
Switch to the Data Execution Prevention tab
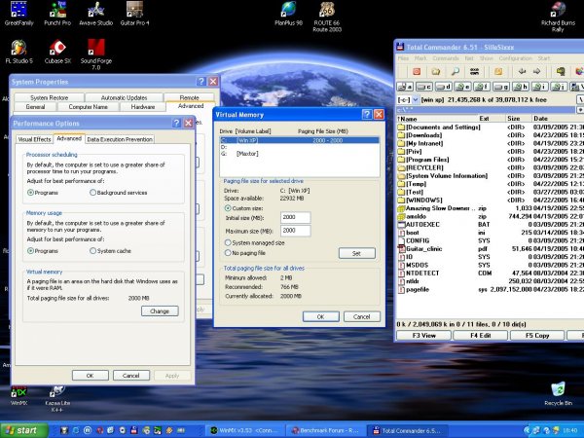click(120, 139)
